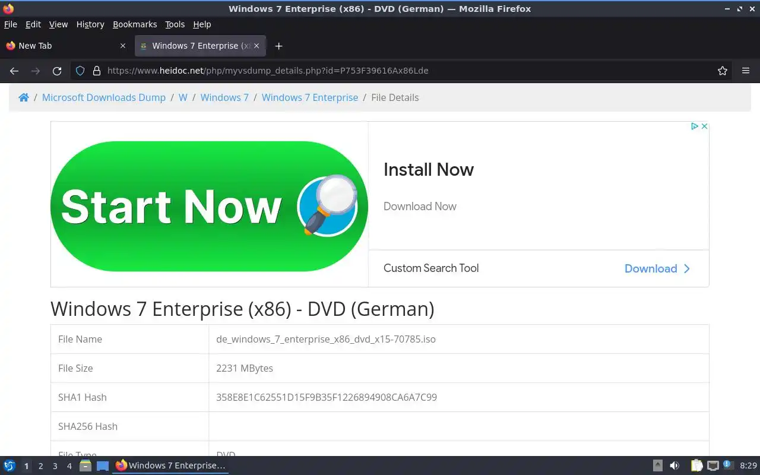
Task: Go back with the browser back arrow
Action: [14, 71]
